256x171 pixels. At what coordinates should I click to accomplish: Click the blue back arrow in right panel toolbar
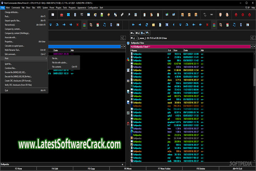tap(133, 25)
